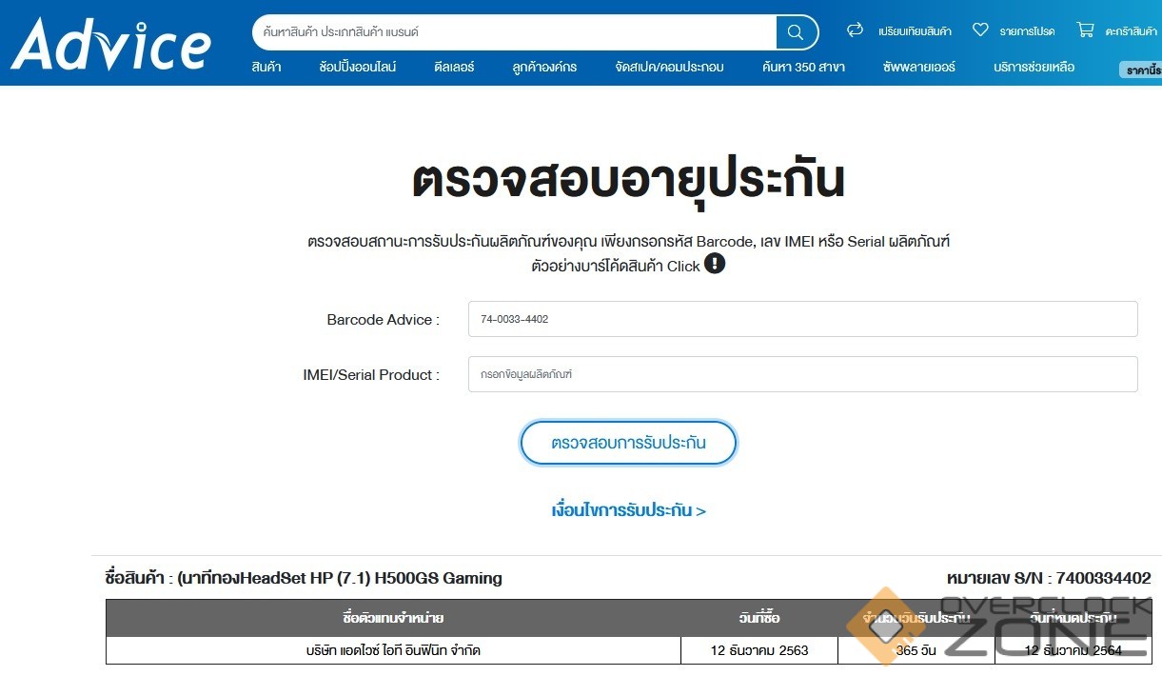Click the วันที่ซื้อ column header
This screenshot has height=676, width=1162.
pyautogui.click(x=759, y=618)
